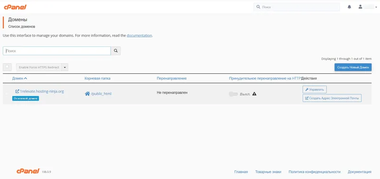The image size is (380, 179).
Task: Click the Displaying 1 through 1 text
Action: [x=346, y=59]
